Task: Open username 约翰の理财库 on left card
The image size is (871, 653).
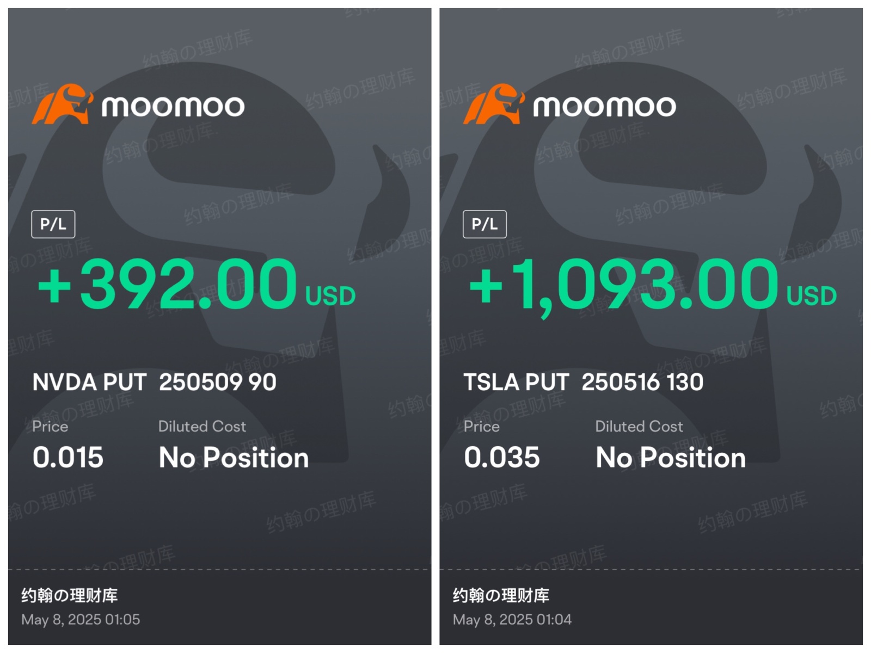Action: point(70,595)
